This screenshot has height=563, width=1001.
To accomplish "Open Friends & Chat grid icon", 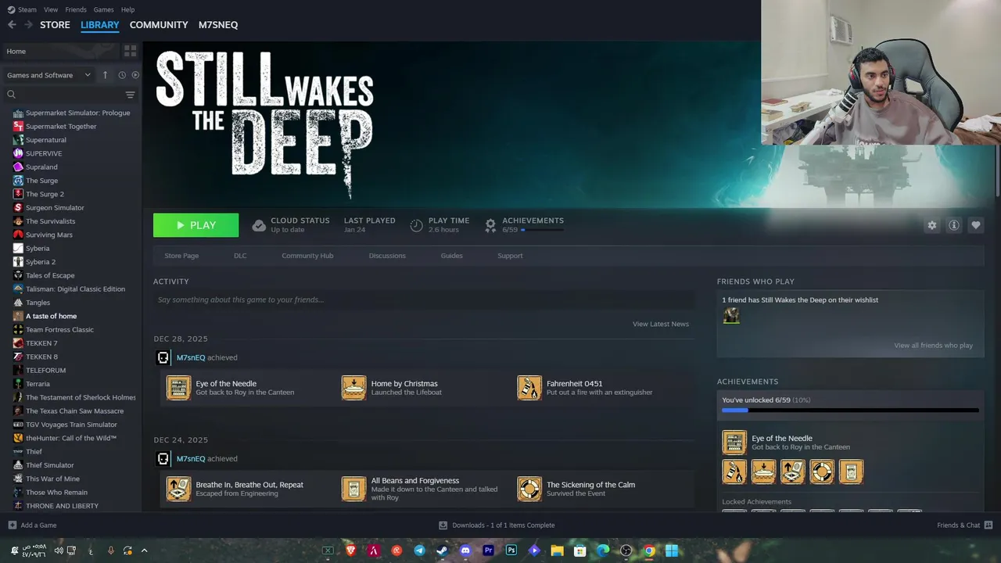I will pyautogui.click(x=988, y=525).
